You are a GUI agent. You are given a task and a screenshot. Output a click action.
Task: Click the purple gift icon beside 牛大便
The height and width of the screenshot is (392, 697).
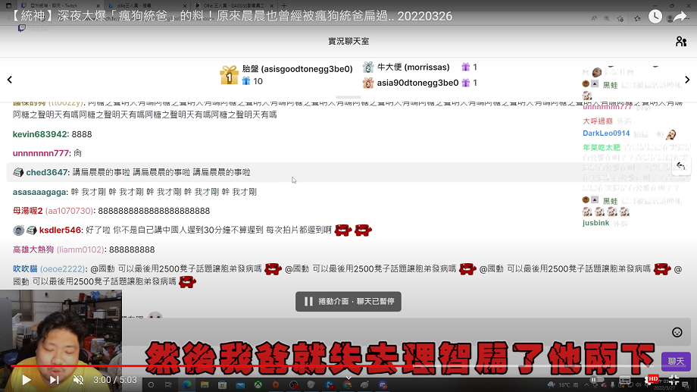pyautogui.click(x=465, y=67)
